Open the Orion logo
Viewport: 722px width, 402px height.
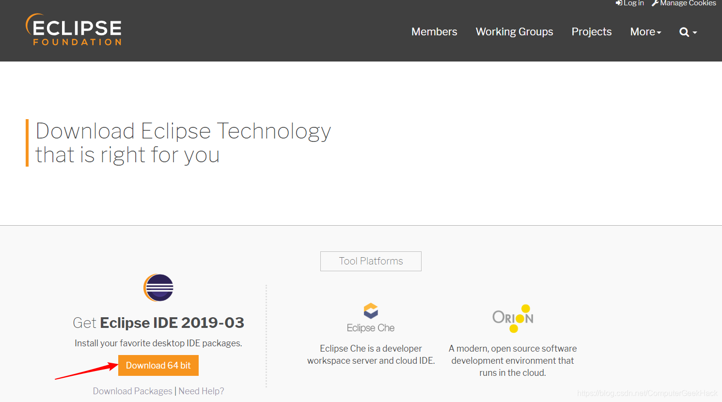(513, 318)
